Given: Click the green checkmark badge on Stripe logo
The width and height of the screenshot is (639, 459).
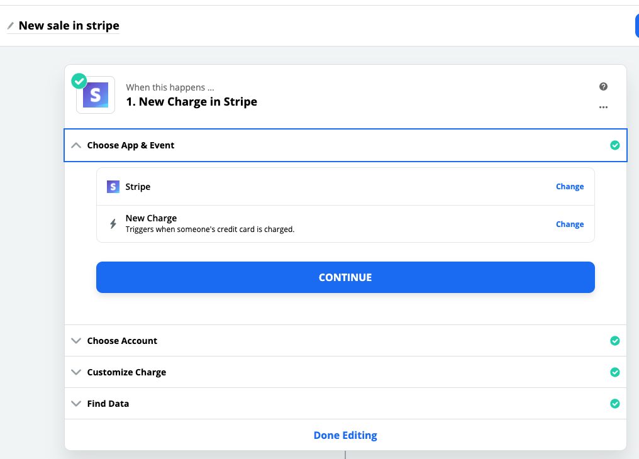Looking at the screenshot, I should click(79, 81).
